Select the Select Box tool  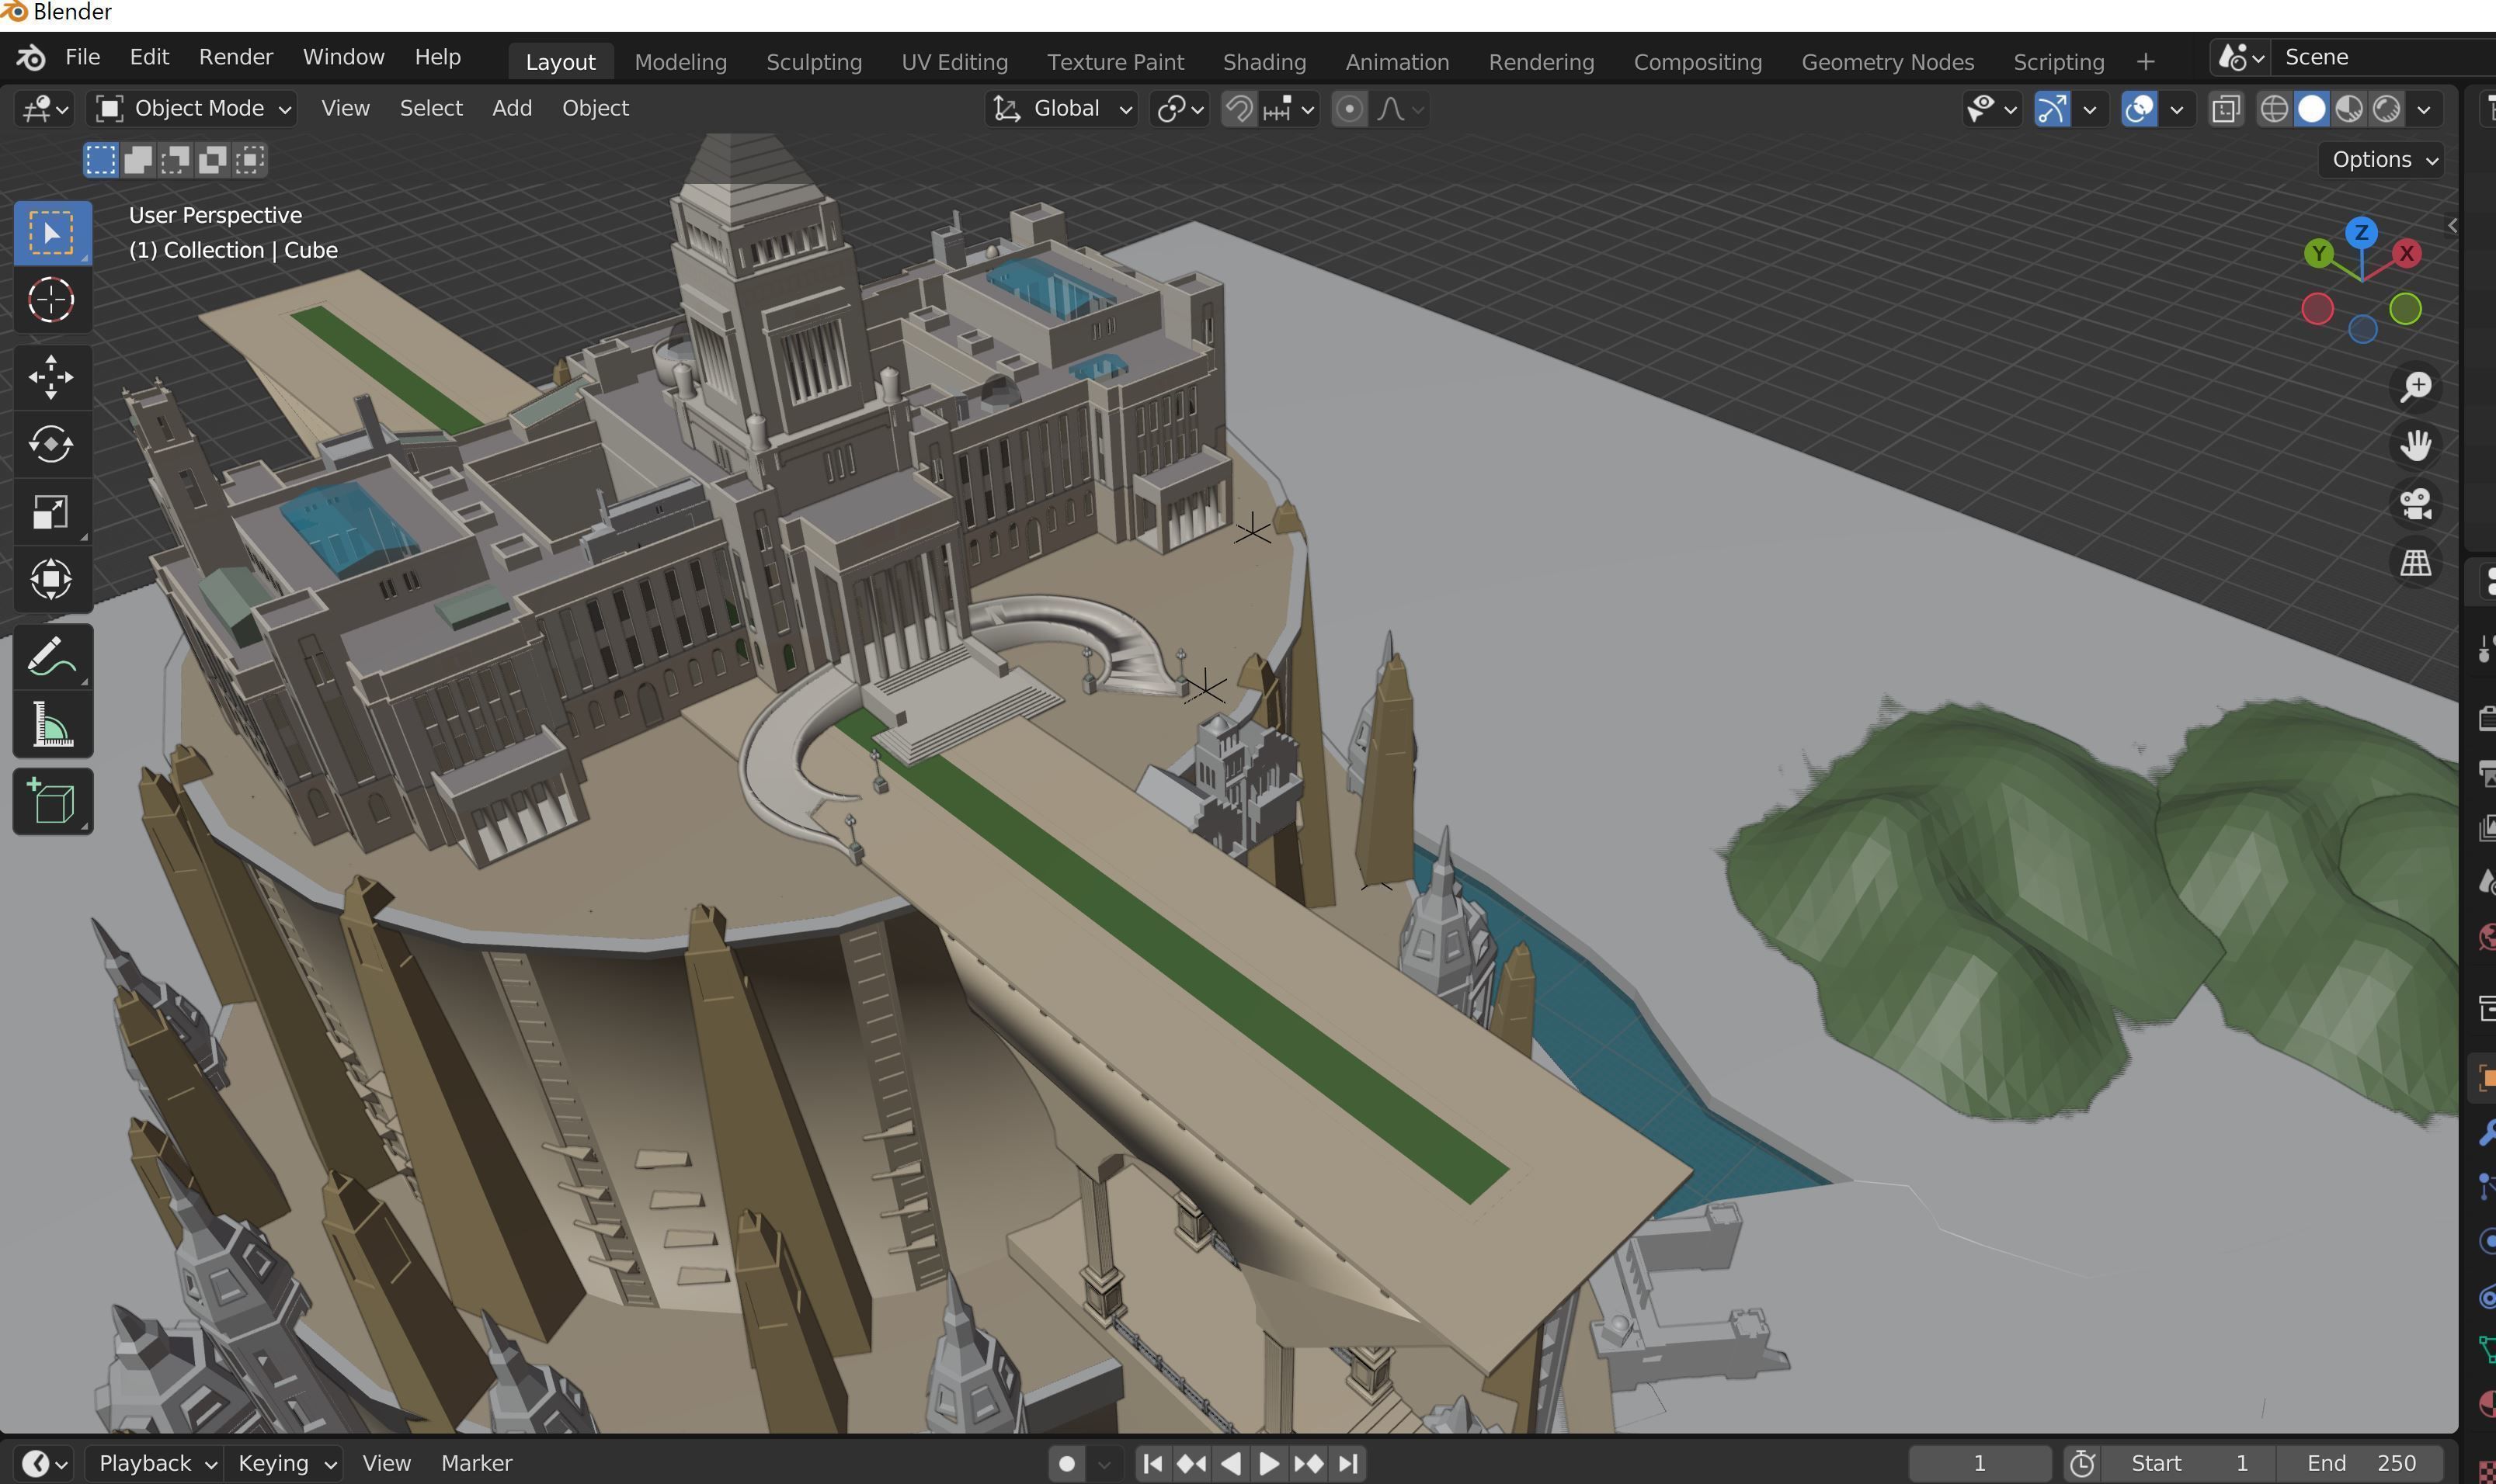pyautogui.click(x=52, y=233)
